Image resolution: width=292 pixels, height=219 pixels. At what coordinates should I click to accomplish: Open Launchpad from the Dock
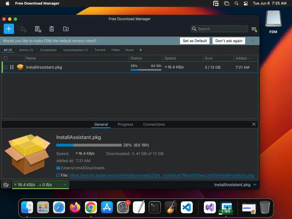point(43,207)
